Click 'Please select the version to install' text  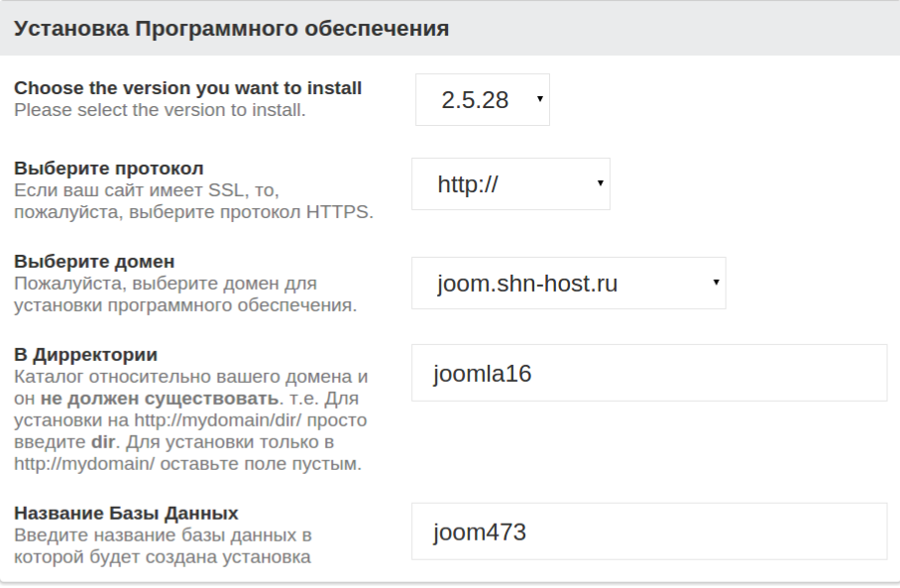pyautogui.click(x=160, y=109)
